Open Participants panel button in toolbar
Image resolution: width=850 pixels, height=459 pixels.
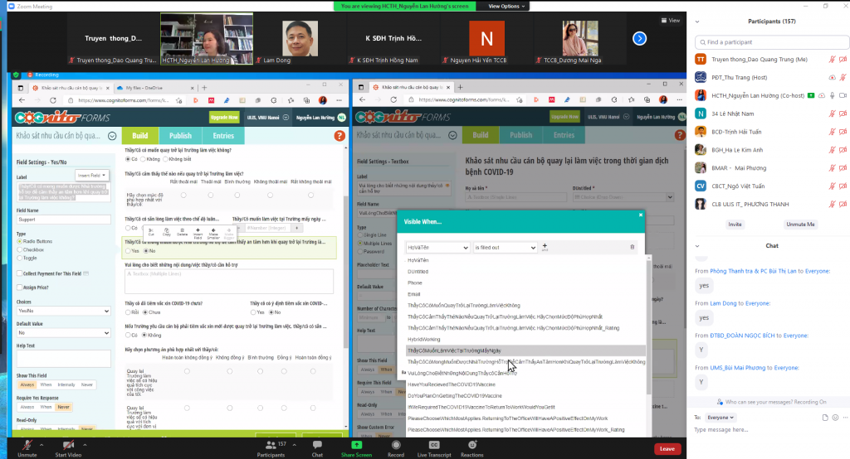[271, 448]
